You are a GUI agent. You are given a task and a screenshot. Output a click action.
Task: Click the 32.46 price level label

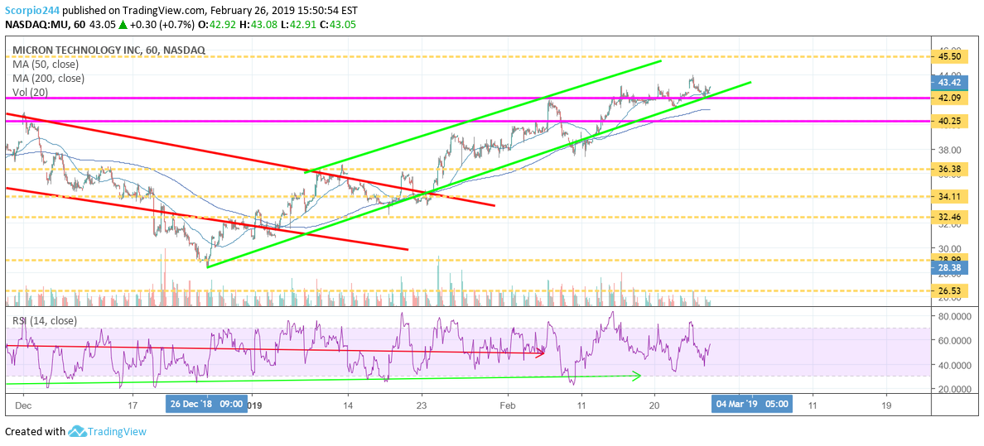(x=949, y=217)
